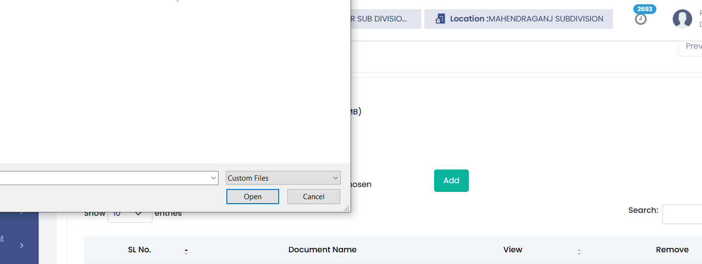Screen dimensions: 702x264
Task: Click the green Add button
Action: 451,181
